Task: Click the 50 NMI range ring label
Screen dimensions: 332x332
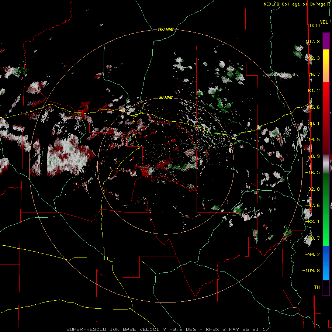Action: [x=166, y=98]
